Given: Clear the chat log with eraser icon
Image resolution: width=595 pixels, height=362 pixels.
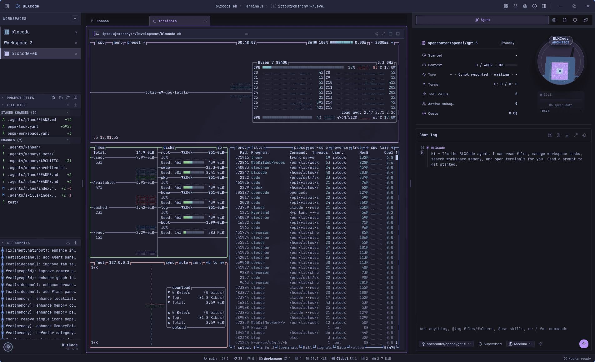Looking at the screenshot, I should pos(584,135).
